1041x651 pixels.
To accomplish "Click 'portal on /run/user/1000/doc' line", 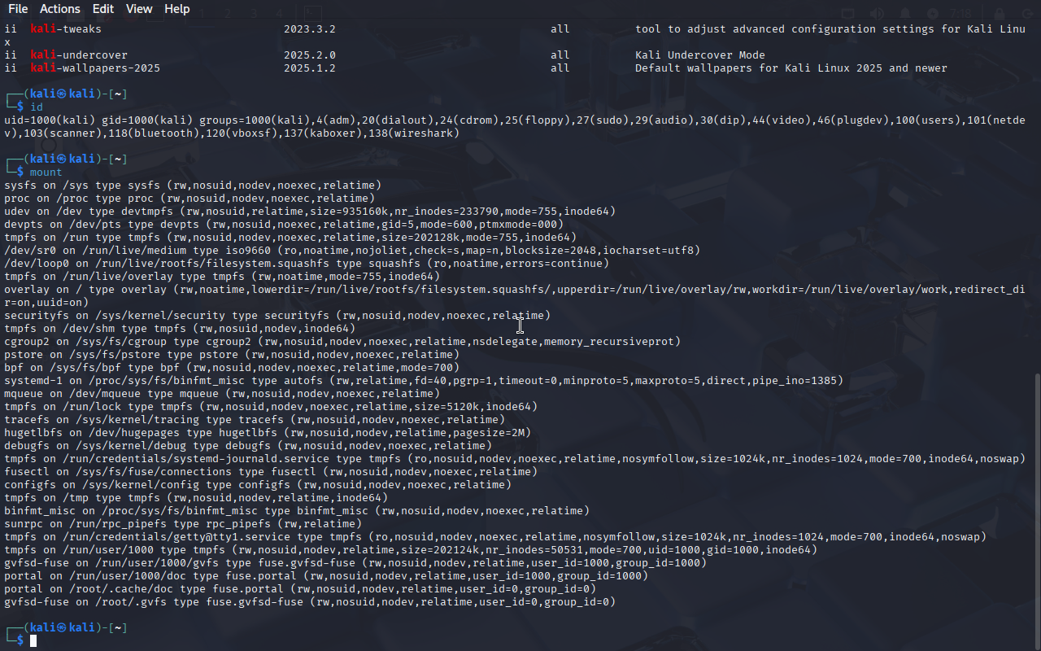I will [x=326, y=575].
